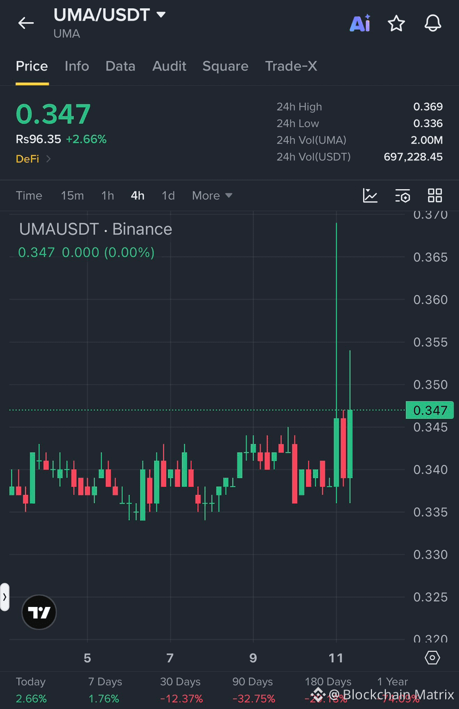Viewport: 459px width, 709px height.
Task: Switch to the Audit tab
Action: coord(169,66)
